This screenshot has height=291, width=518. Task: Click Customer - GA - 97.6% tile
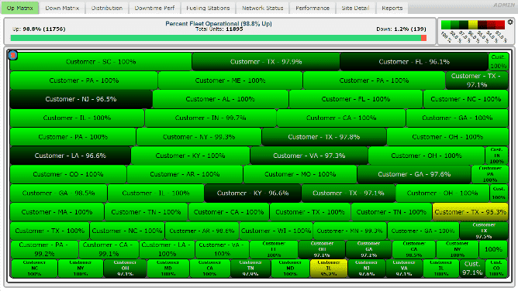tap(414, 174)
